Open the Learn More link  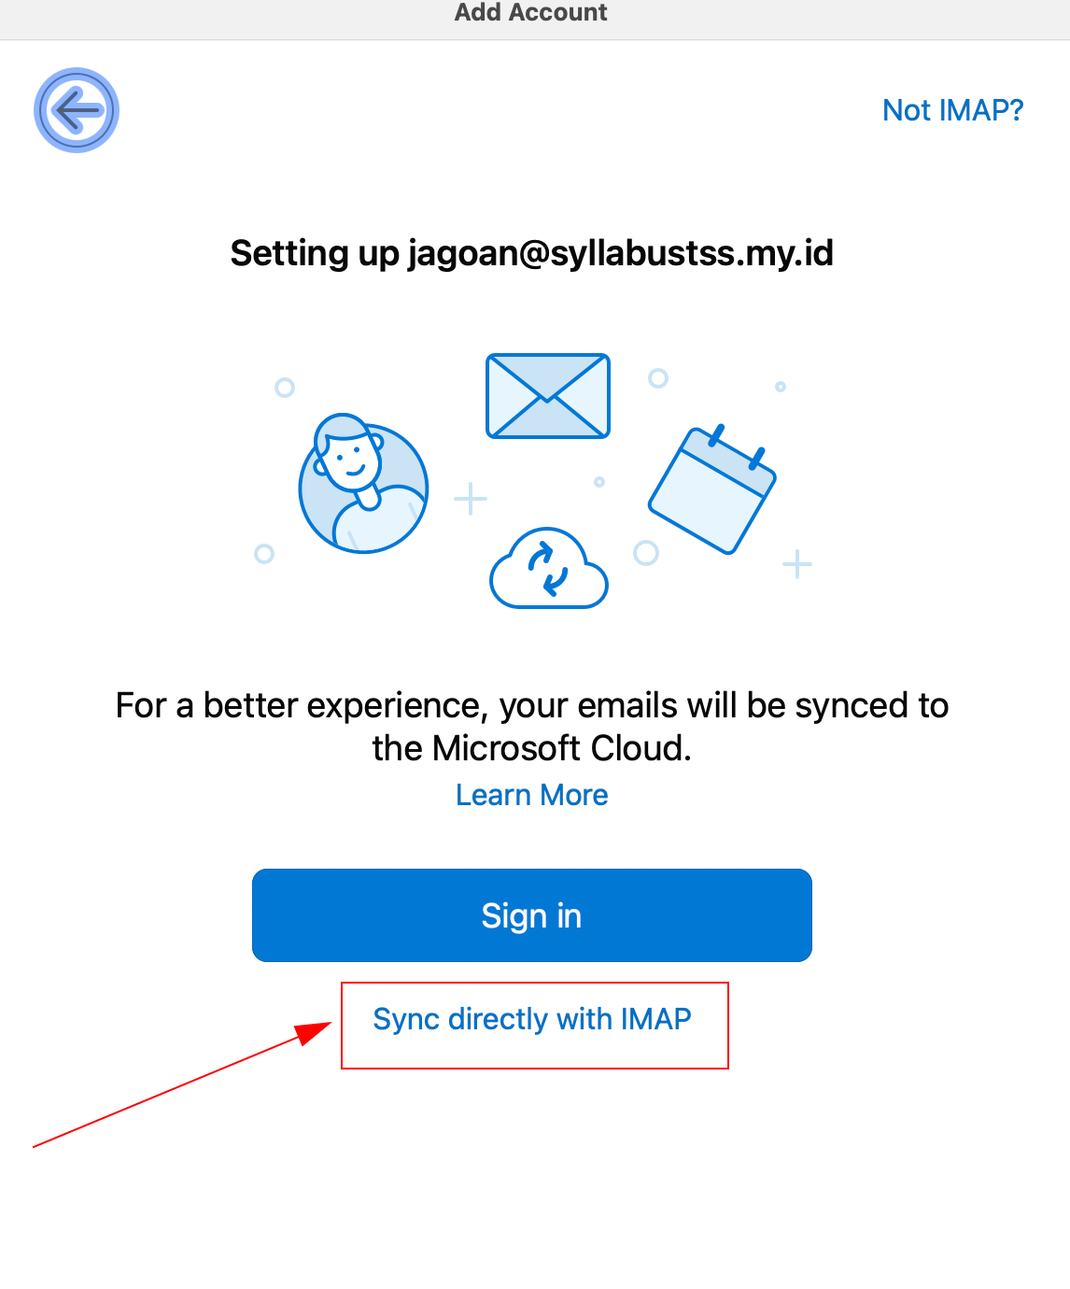tap(532, 795)
